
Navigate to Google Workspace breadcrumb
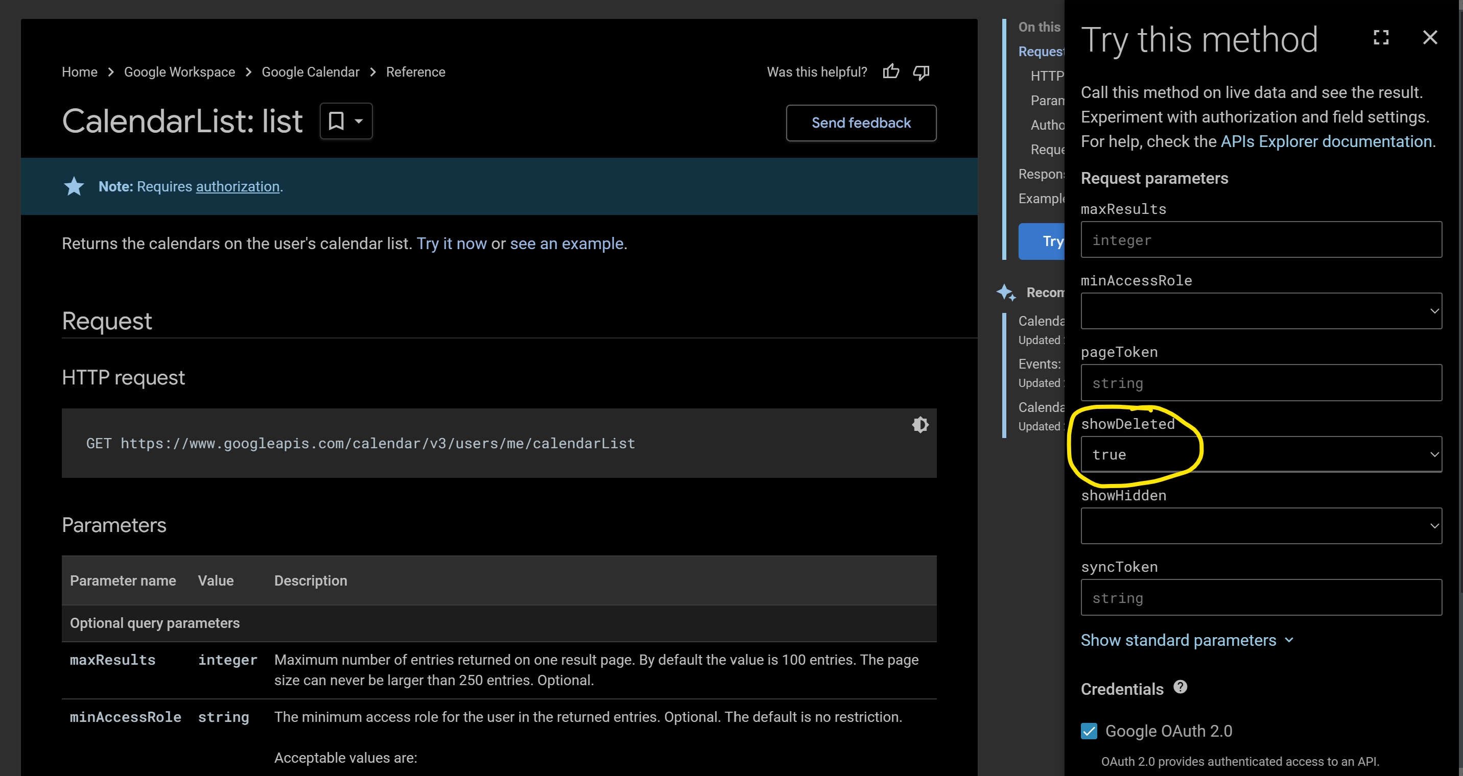pyautogui.click(x=179, y=71)
